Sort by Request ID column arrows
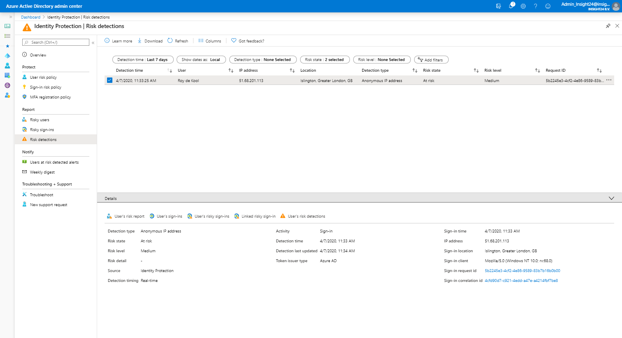This screenshot has width=622, height=338. coord(599,70)
